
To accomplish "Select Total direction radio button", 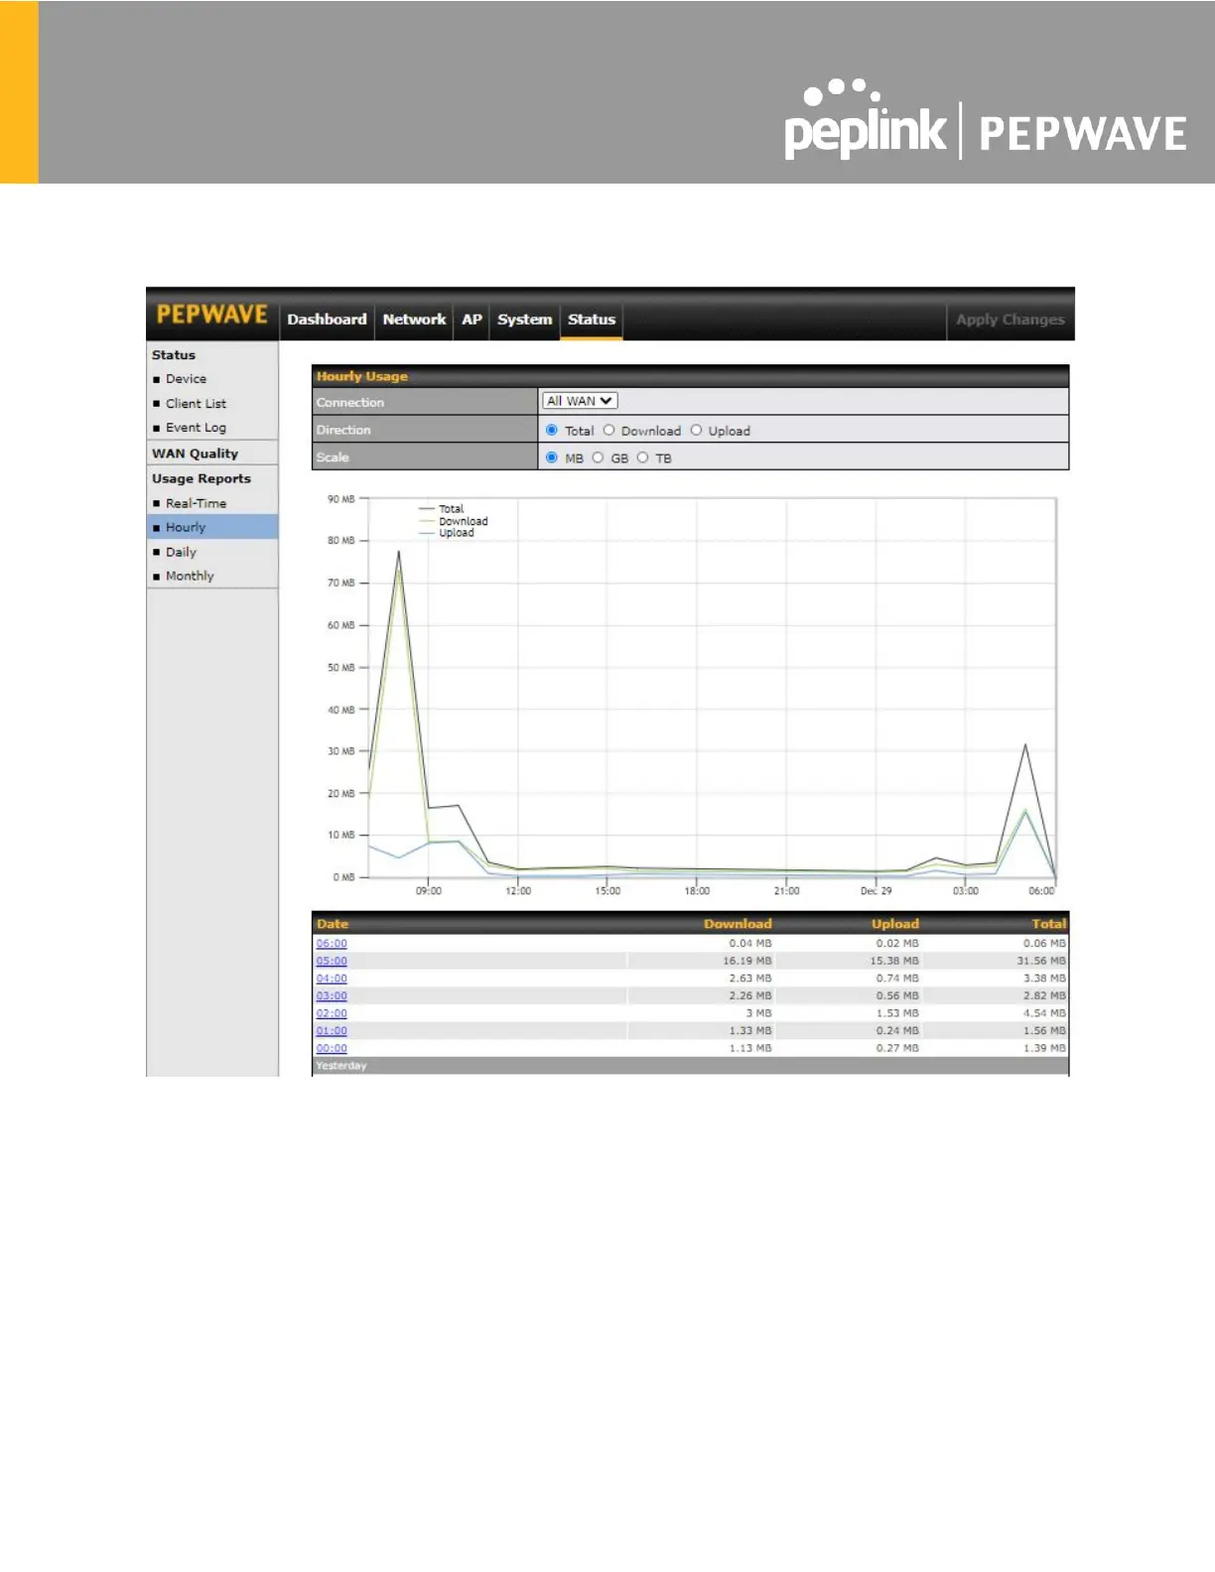I will [552, 430].
